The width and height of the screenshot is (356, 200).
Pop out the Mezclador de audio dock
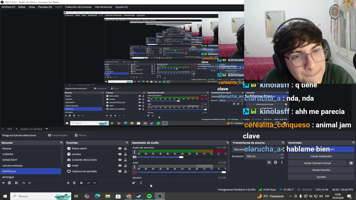[x=228, y=143]
